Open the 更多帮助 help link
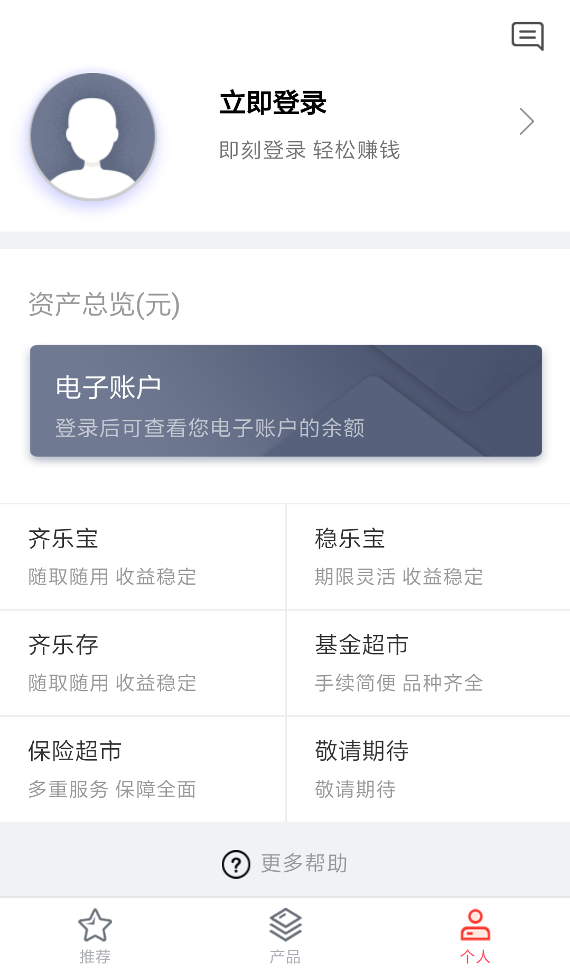570x977 pixels. [304, 864]
